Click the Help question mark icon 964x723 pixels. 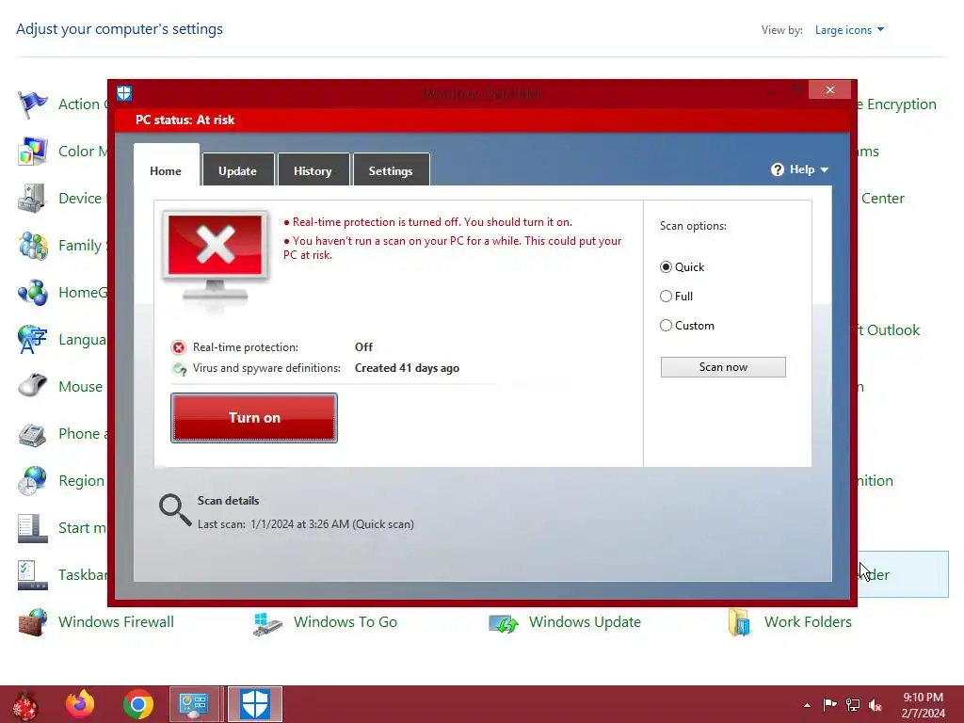[x=777, y=169]
